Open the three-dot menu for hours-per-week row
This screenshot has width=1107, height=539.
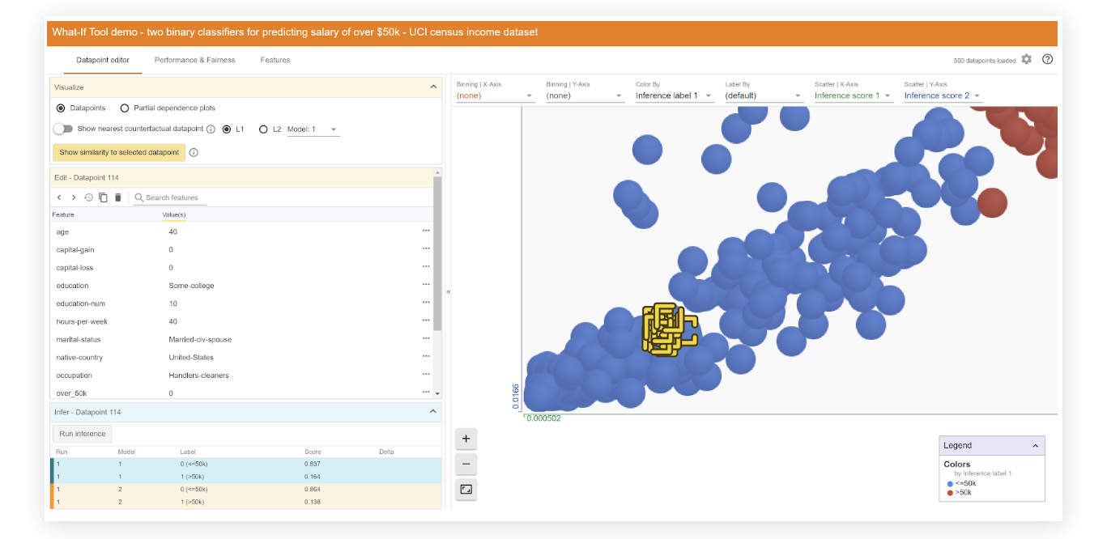[426, 320]
